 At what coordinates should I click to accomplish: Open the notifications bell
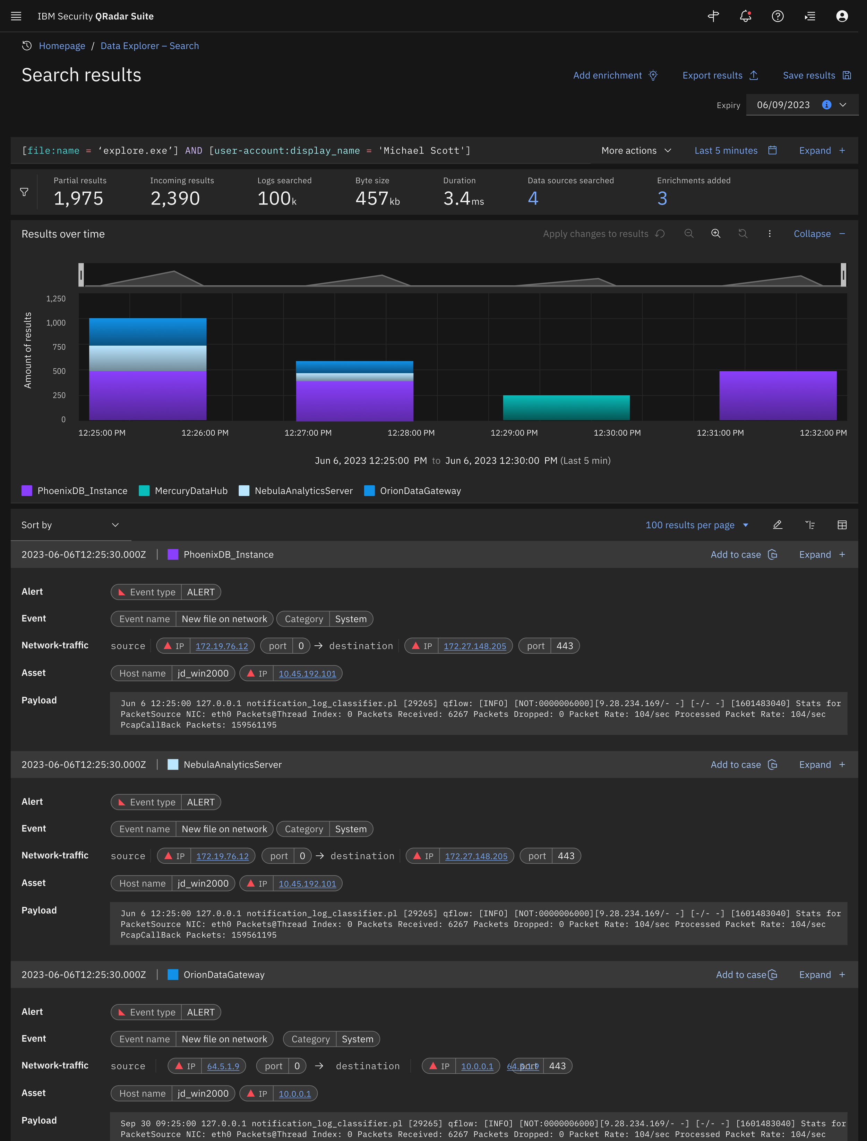pos(745,16)
